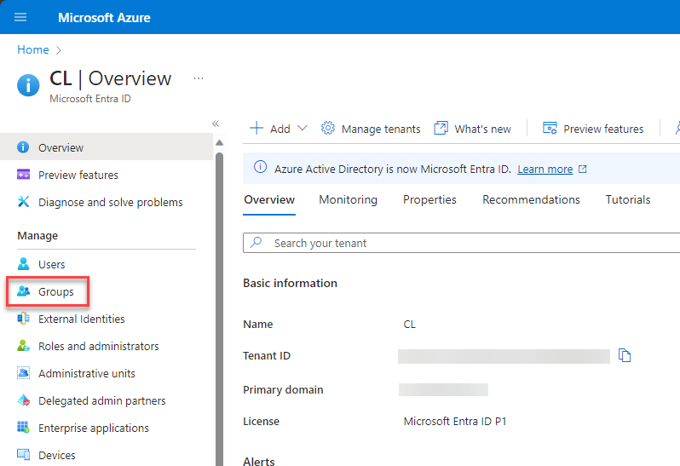Screen dimensions: 680x466
Task: Click the CL Overview info icon in header
Action: pos(28,85)
